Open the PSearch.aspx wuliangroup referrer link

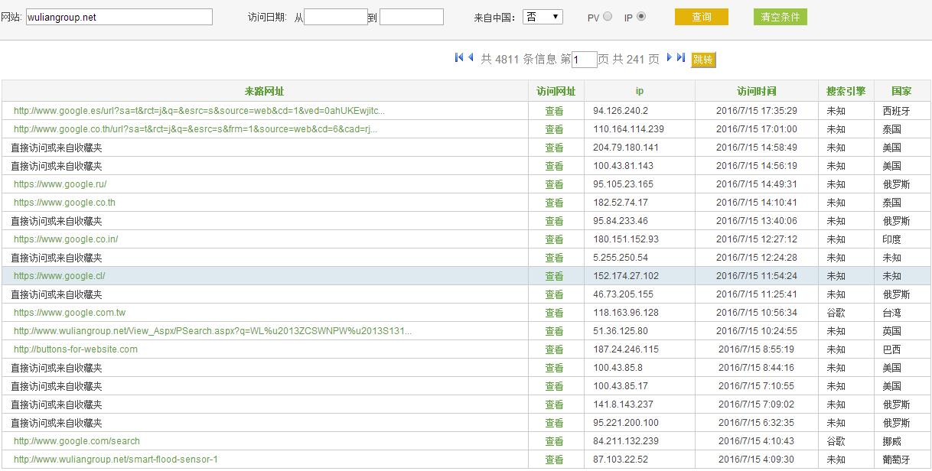[213, 331]
